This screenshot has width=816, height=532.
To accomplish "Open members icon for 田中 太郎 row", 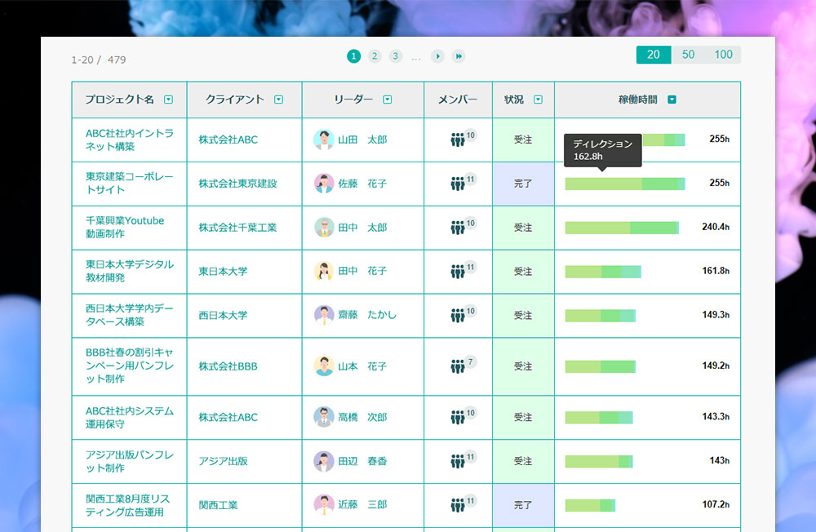I will pos(458,228).
